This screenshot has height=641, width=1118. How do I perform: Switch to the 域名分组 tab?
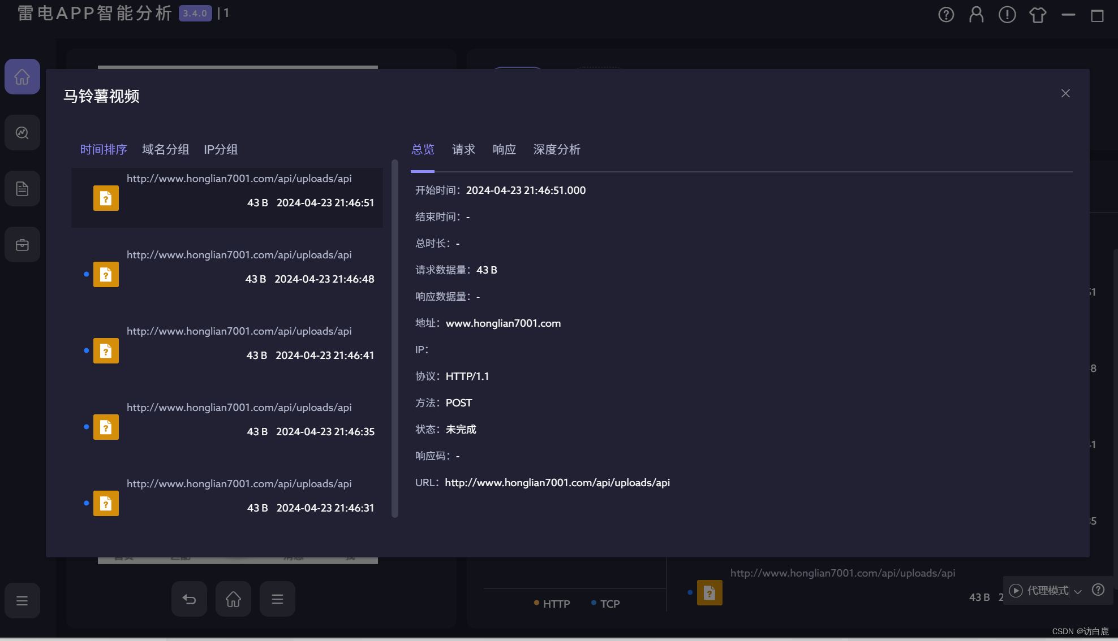coord(165,150)
